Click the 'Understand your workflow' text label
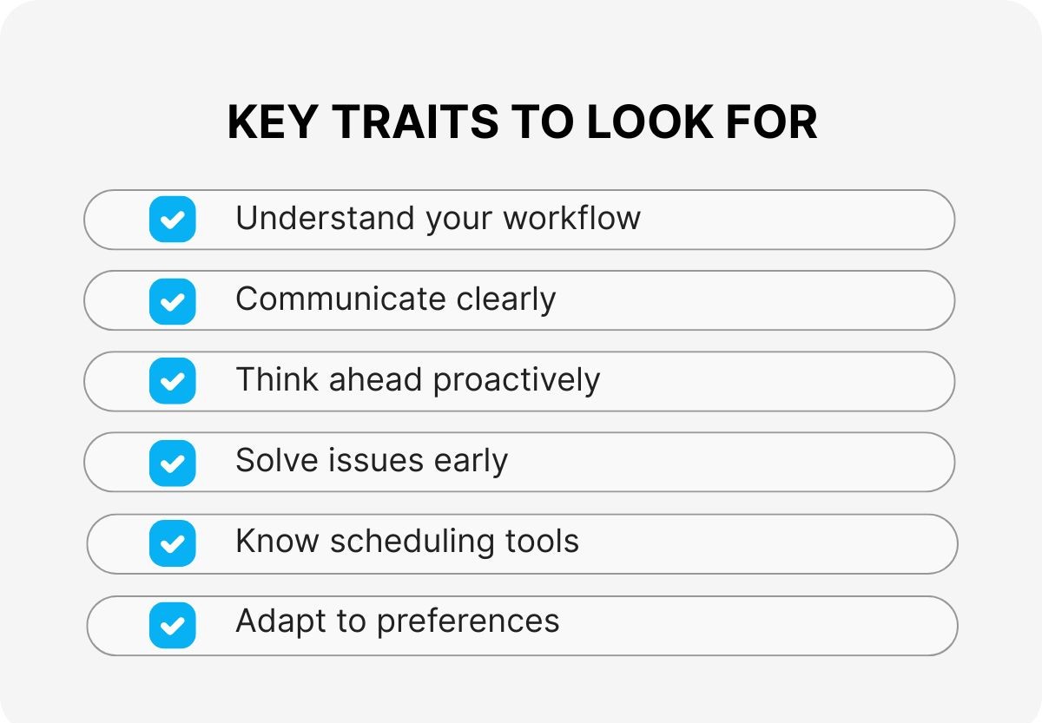Viewport: 1042px width, 723px height. coord(438,219)
